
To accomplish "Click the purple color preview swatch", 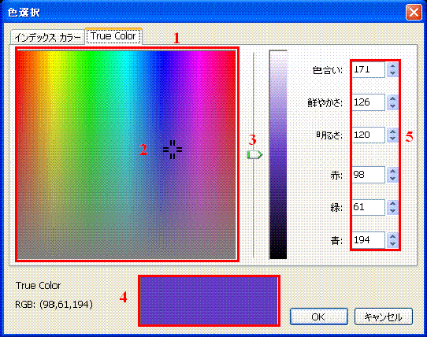I will coord(209,301).
